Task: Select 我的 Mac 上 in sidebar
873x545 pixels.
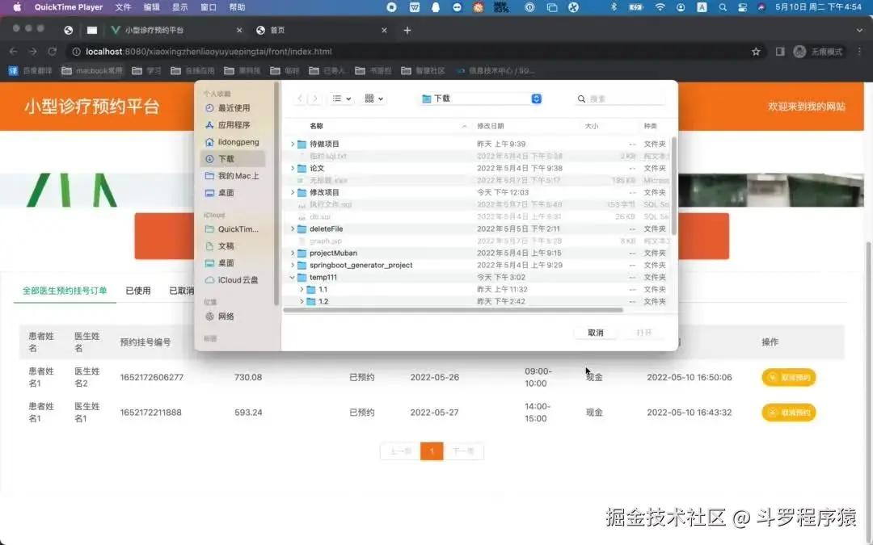Action: click(232, 176)
